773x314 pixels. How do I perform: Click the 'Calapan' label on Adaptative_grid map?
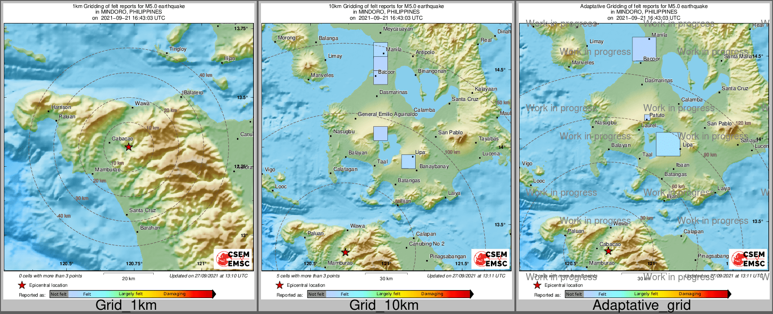pyautogui.click(x=694, y=231)
